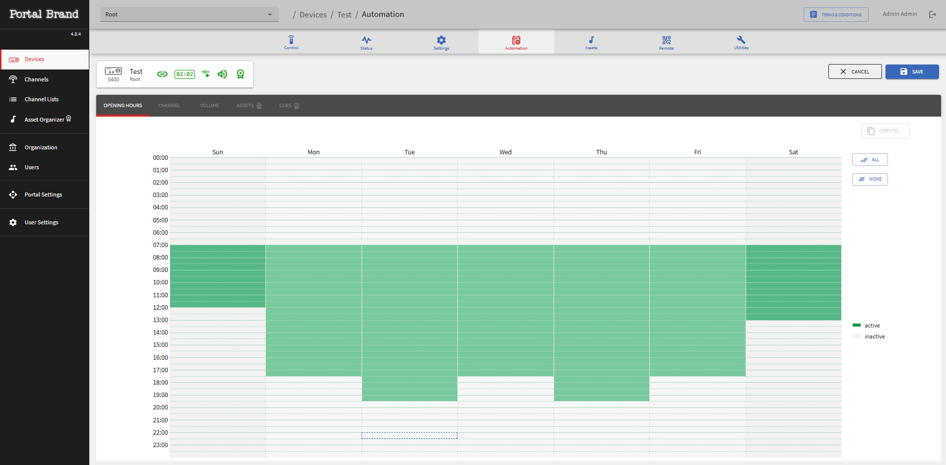Open the Remote QR code icon

coord(666,42)
